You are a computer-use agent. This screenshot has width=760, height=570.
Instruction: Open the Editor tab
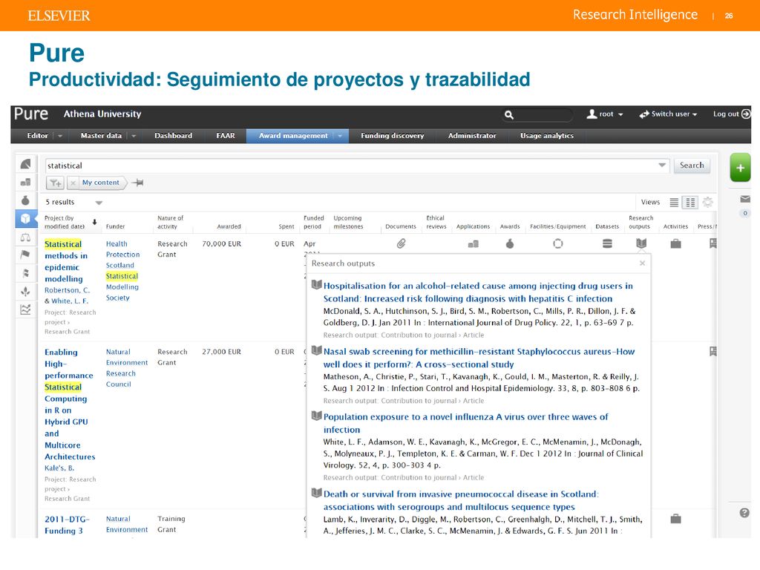[x=37, y=136]
